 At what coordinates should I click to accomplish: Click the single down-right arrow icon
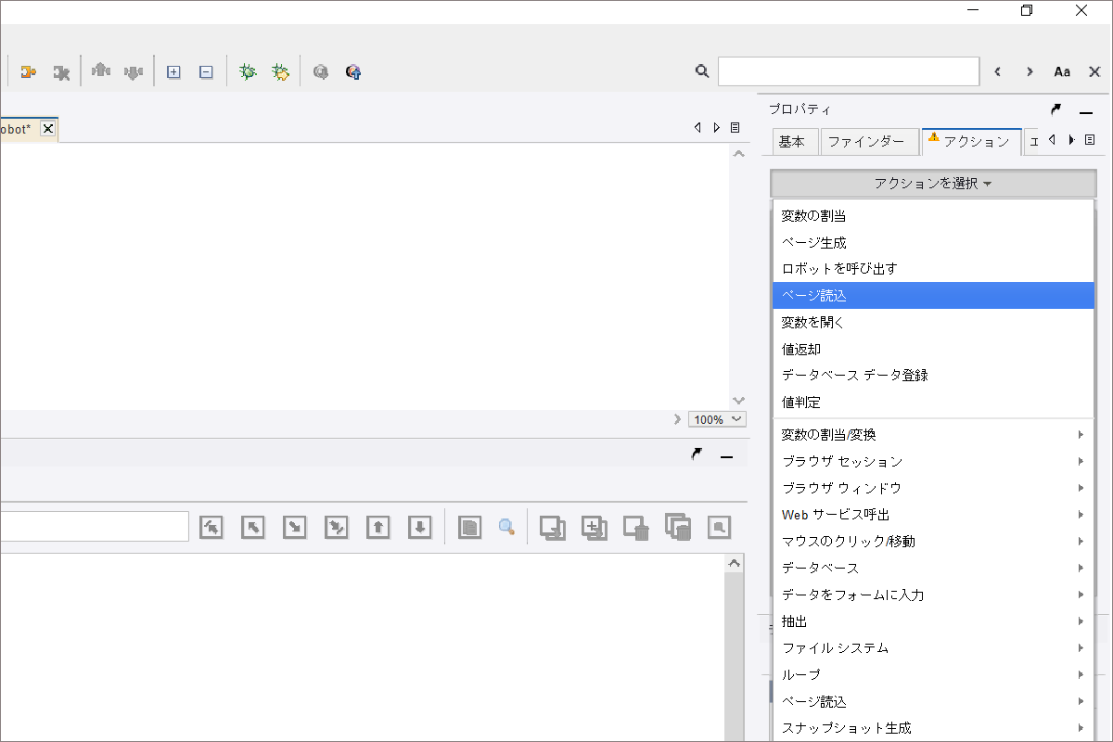295,527
